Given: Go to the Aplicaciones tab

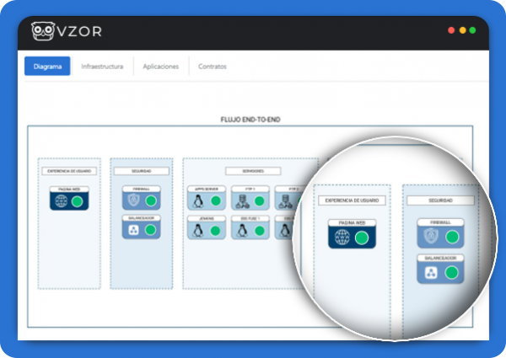Looking at the screenshot, I should tap(160, 67).
